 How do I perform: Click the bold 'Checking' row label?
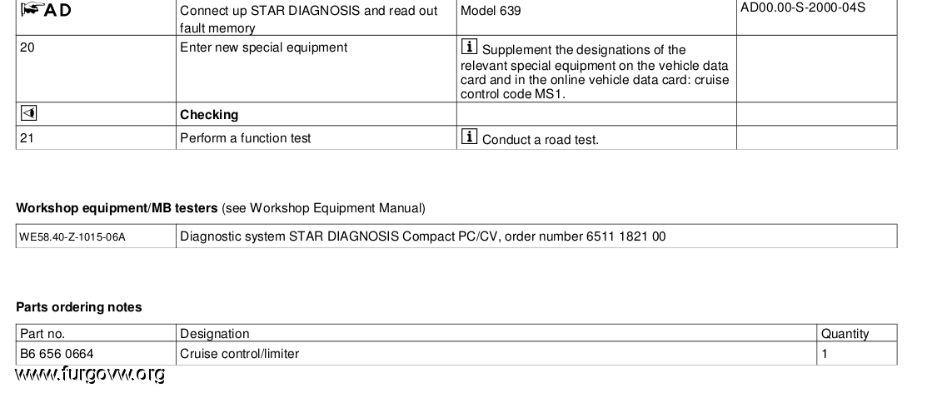(x=209, y=115)
